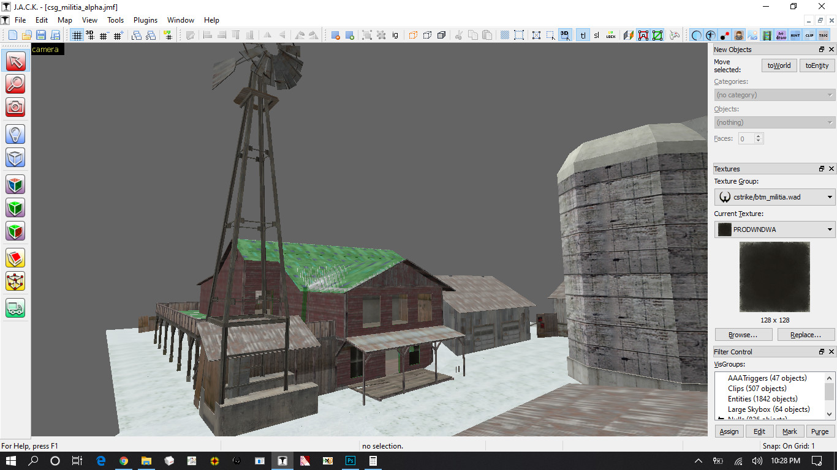
Task: Select Large Skybox (64 objects) visgroup
Action: 768,409
